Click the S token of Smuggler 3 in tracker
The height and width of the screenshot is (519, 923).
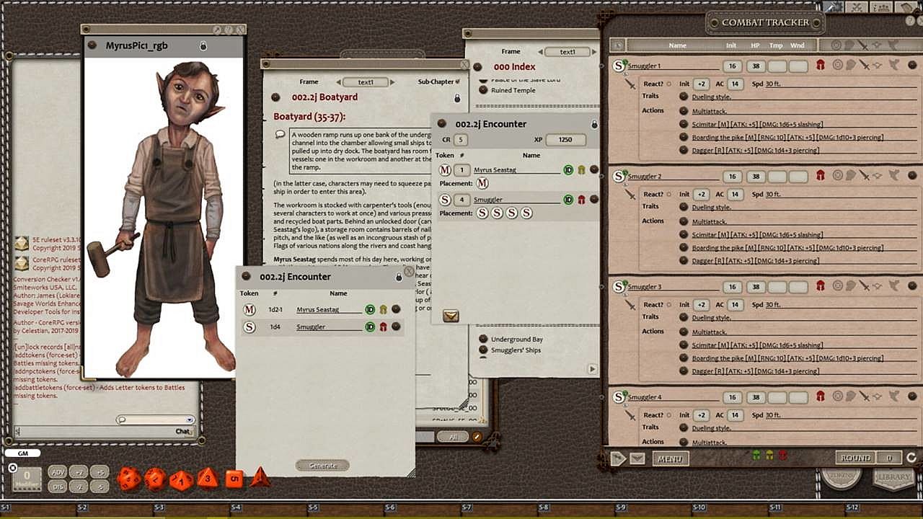pyautogui.click(x=619, y=287)
